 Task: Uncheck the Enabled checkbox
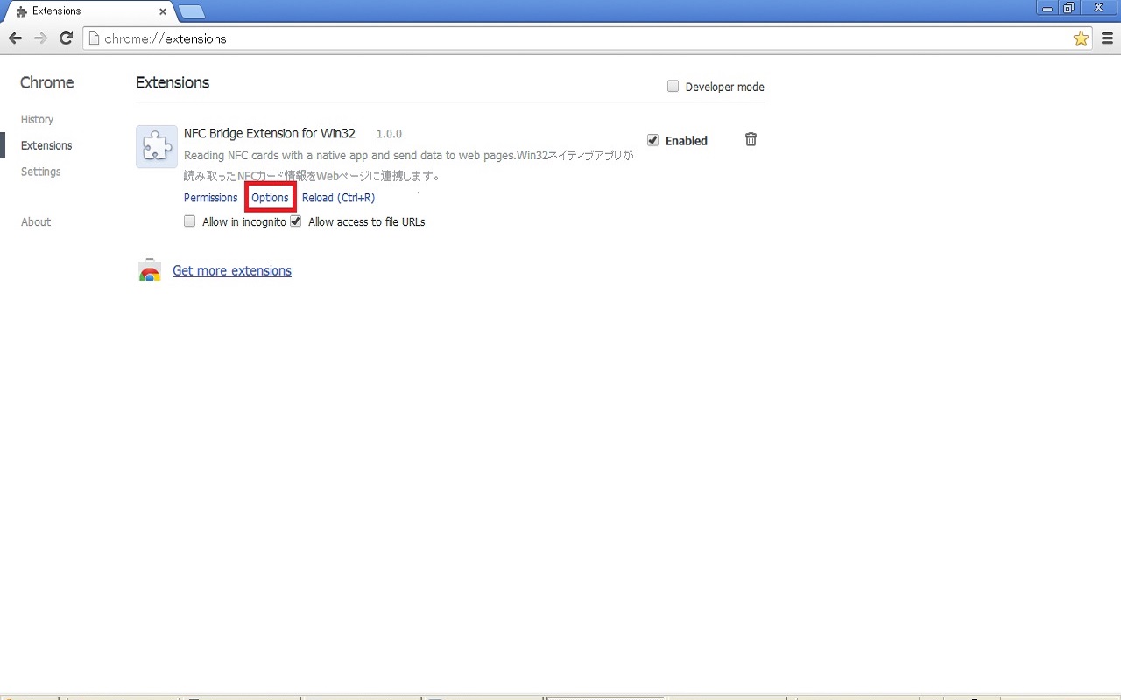[652, 140]
